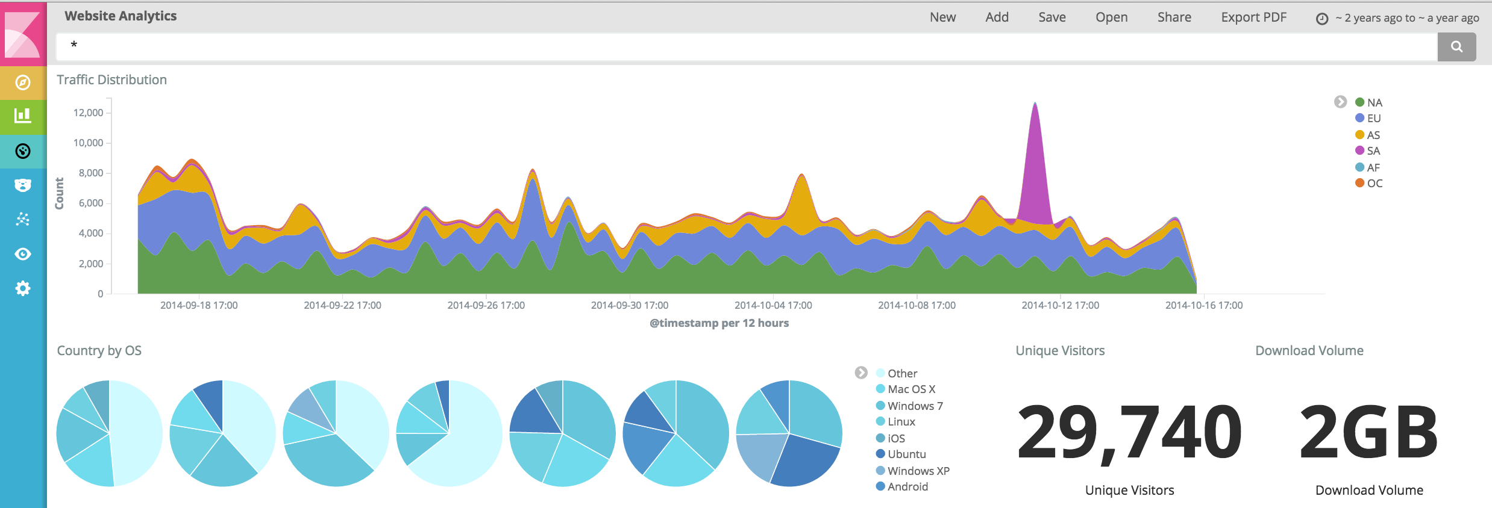Open the Timelion bear-face icon

point(23,185)
